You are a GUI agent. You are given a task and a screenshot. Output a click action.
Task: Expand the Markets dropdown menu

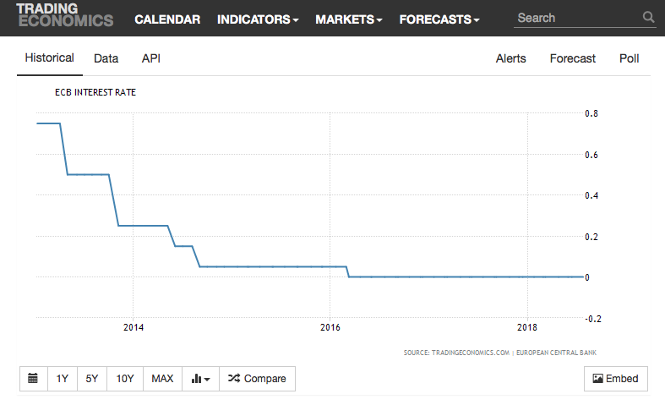point(349,19)
